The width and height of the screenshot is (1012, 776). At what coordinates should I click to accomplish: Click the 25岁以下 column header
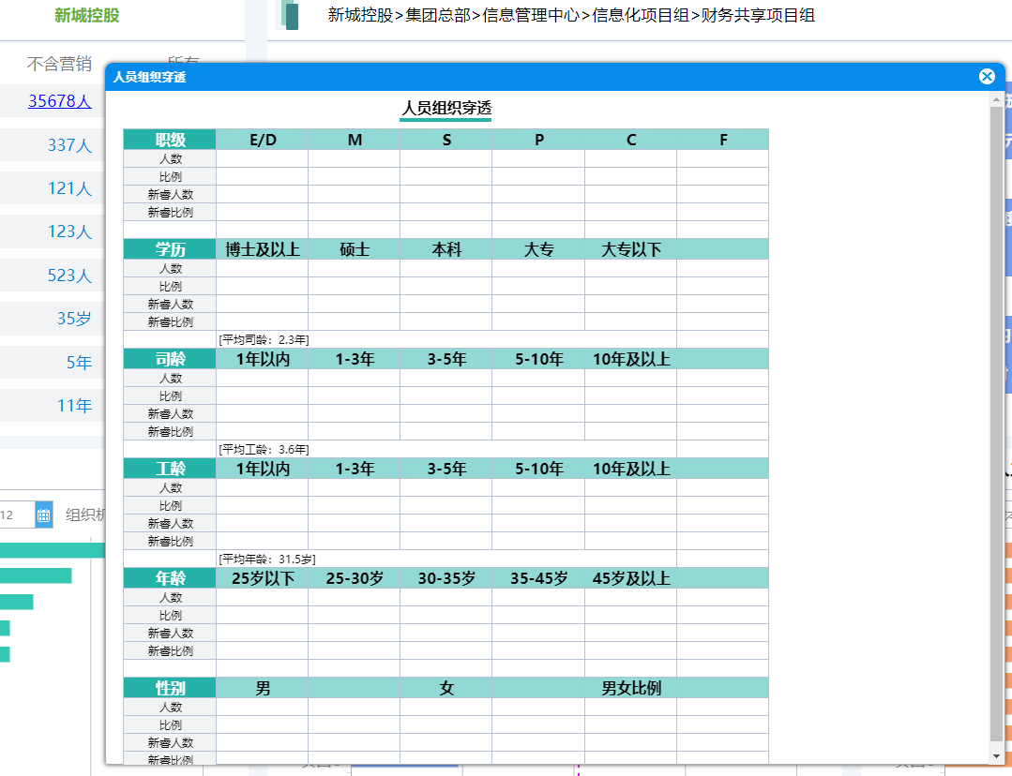[x=263, y=578]
